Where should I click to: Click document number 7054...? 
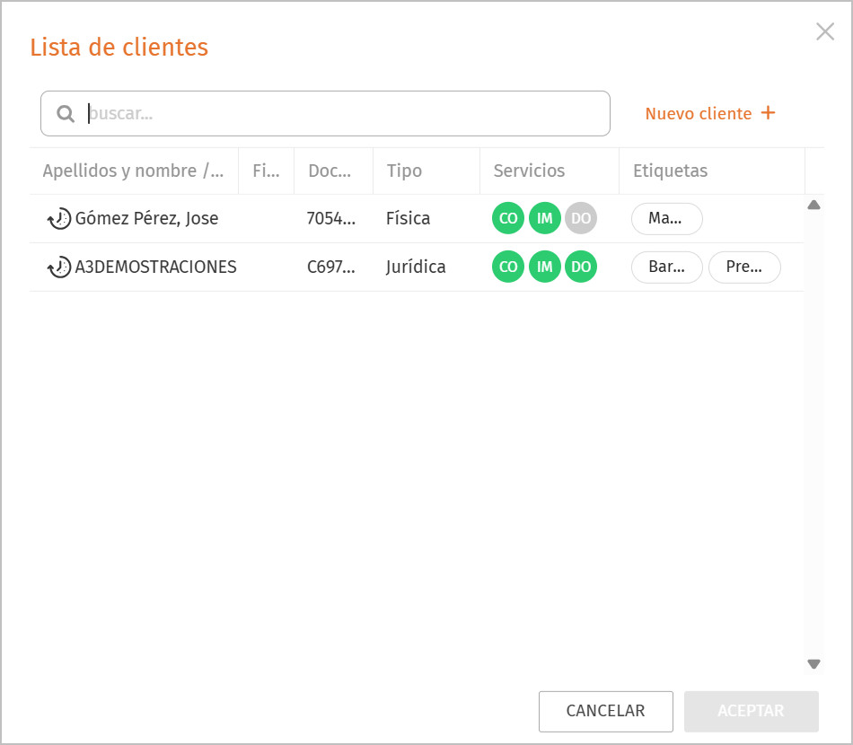(330, 219)
